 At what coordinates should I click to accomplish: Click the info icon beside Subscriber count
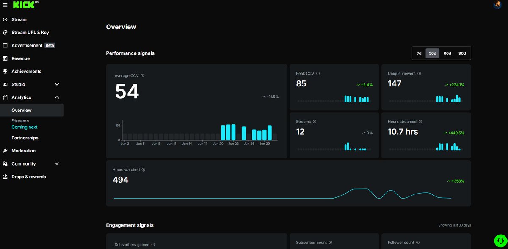pyautogui.click(x=330, y=243)
